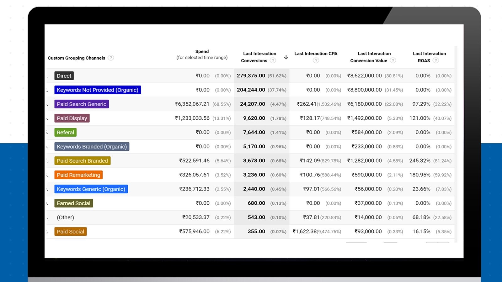The width and height of the screenshot is (502, 282).
Task: Click the Referal channel badge
Action: (65, 132)
